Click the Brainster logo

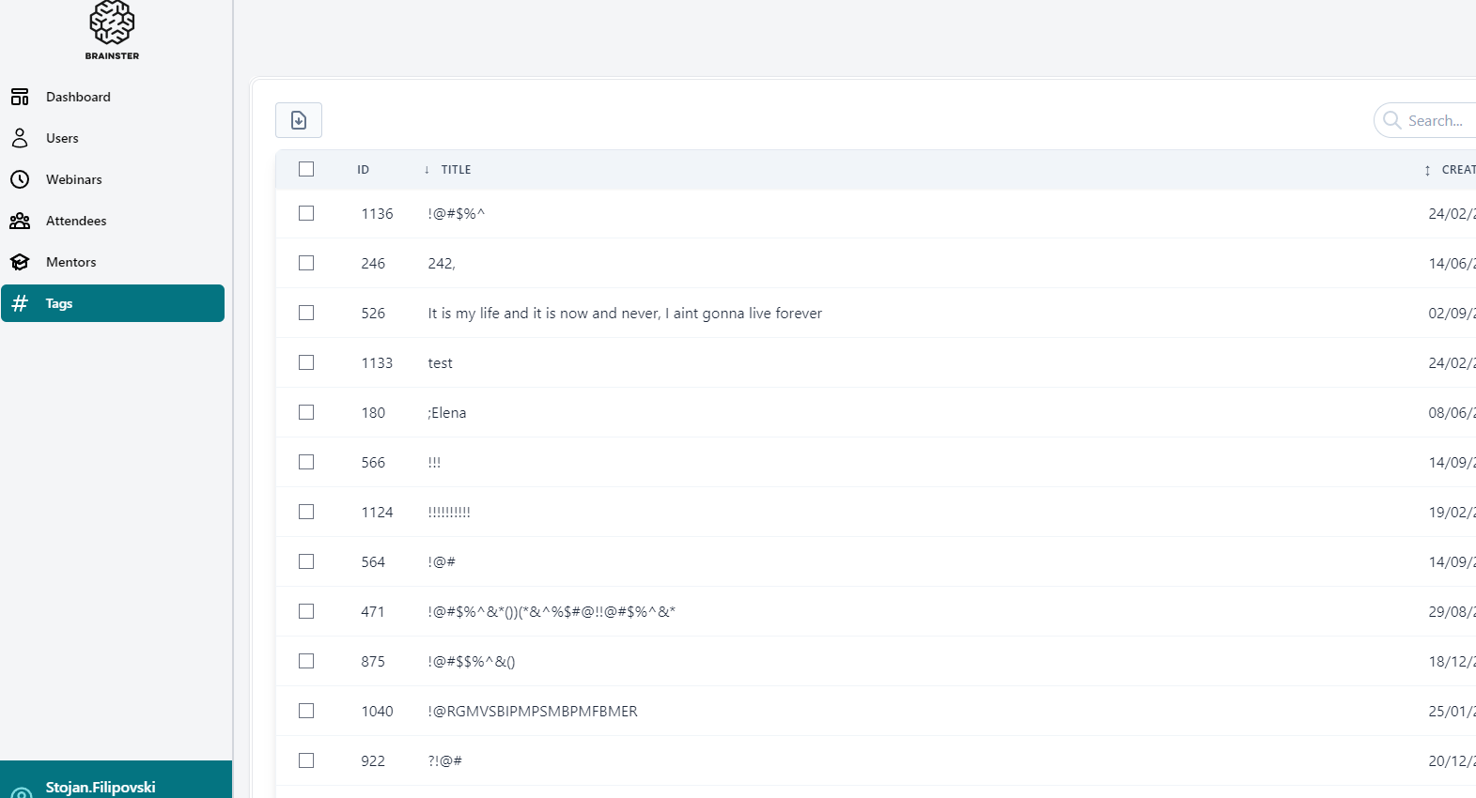[112, 30]
